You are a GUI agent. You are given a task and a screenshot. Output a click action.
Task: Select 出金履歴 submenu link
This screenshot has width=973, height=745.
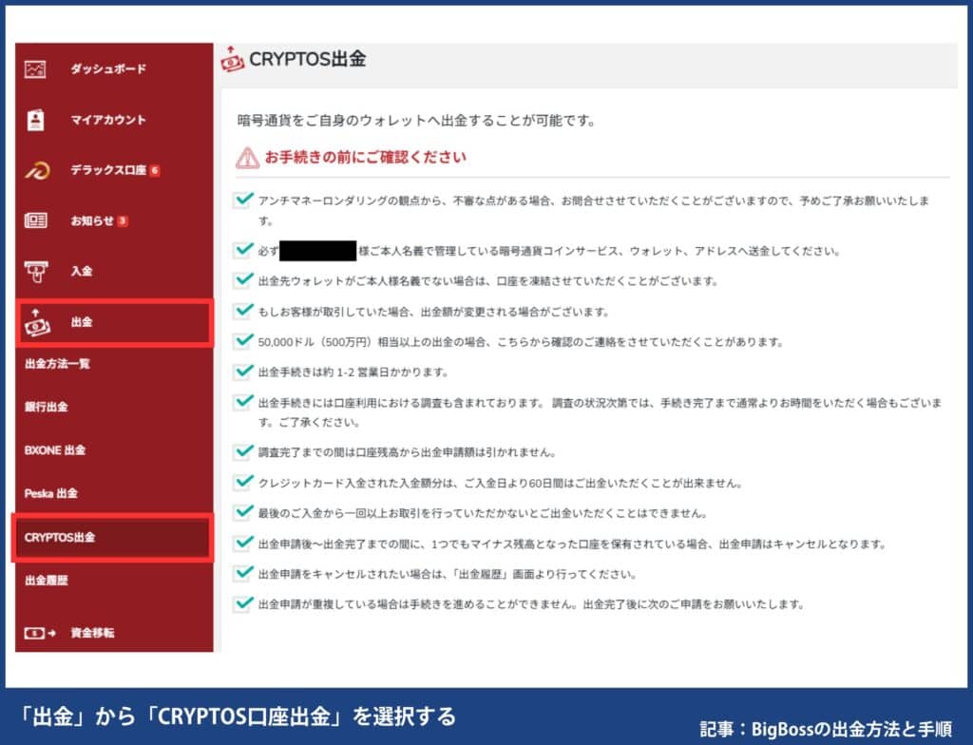[x=47, y=581]
